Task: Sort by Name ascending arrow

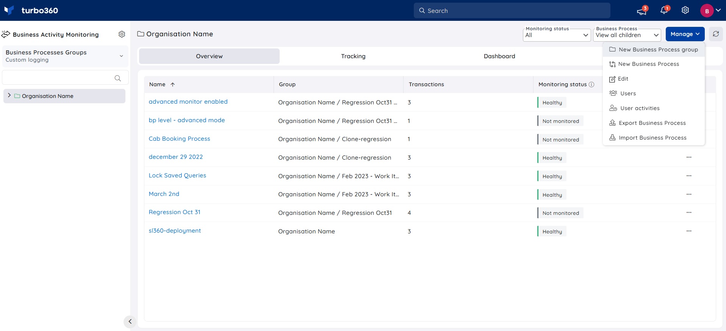Action: click(173, 84)
